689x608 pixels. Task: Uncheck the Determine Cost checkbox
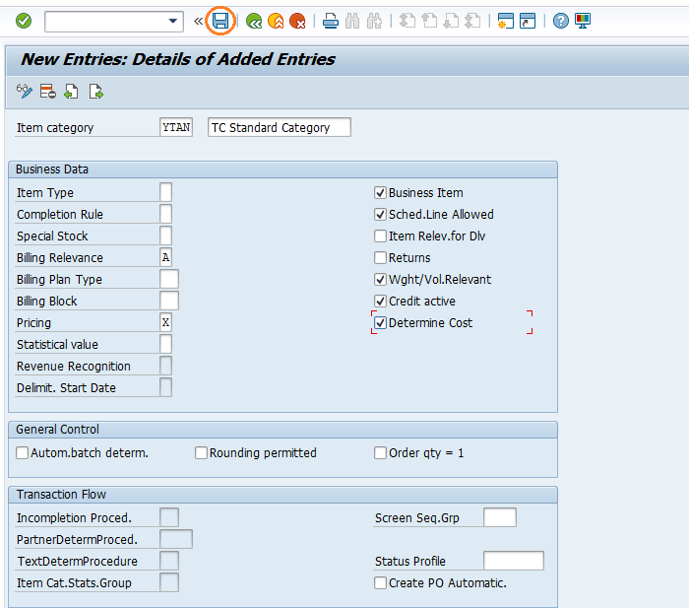pos(380,323)
